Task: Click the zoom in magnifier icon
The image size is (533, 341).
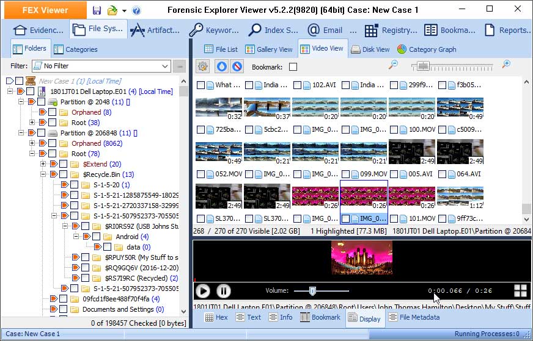Action: (x=506, y=65)
